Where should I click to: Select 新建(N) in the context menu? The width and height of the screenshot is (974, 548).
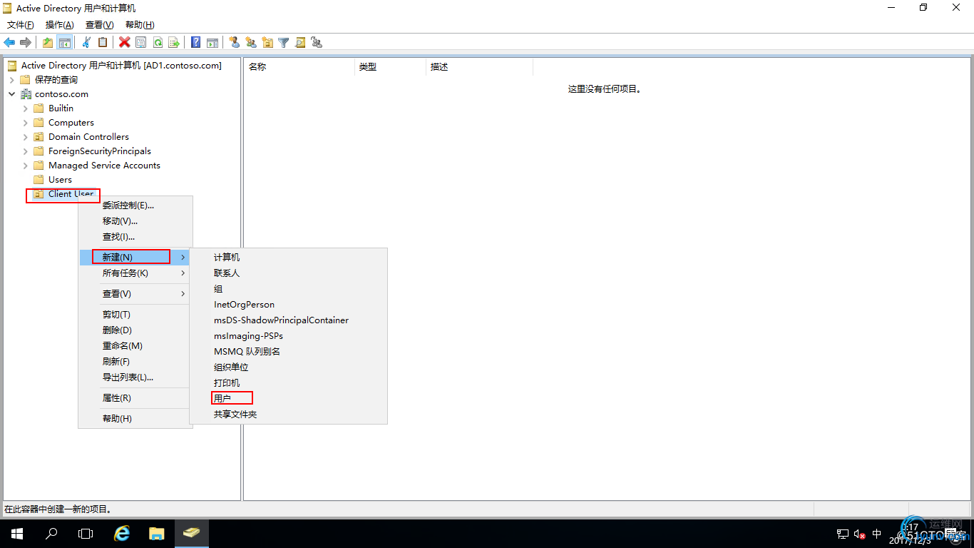135,257
